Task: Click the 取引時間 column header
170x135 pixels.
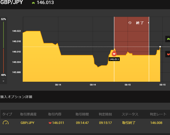Action: [82, 114]
